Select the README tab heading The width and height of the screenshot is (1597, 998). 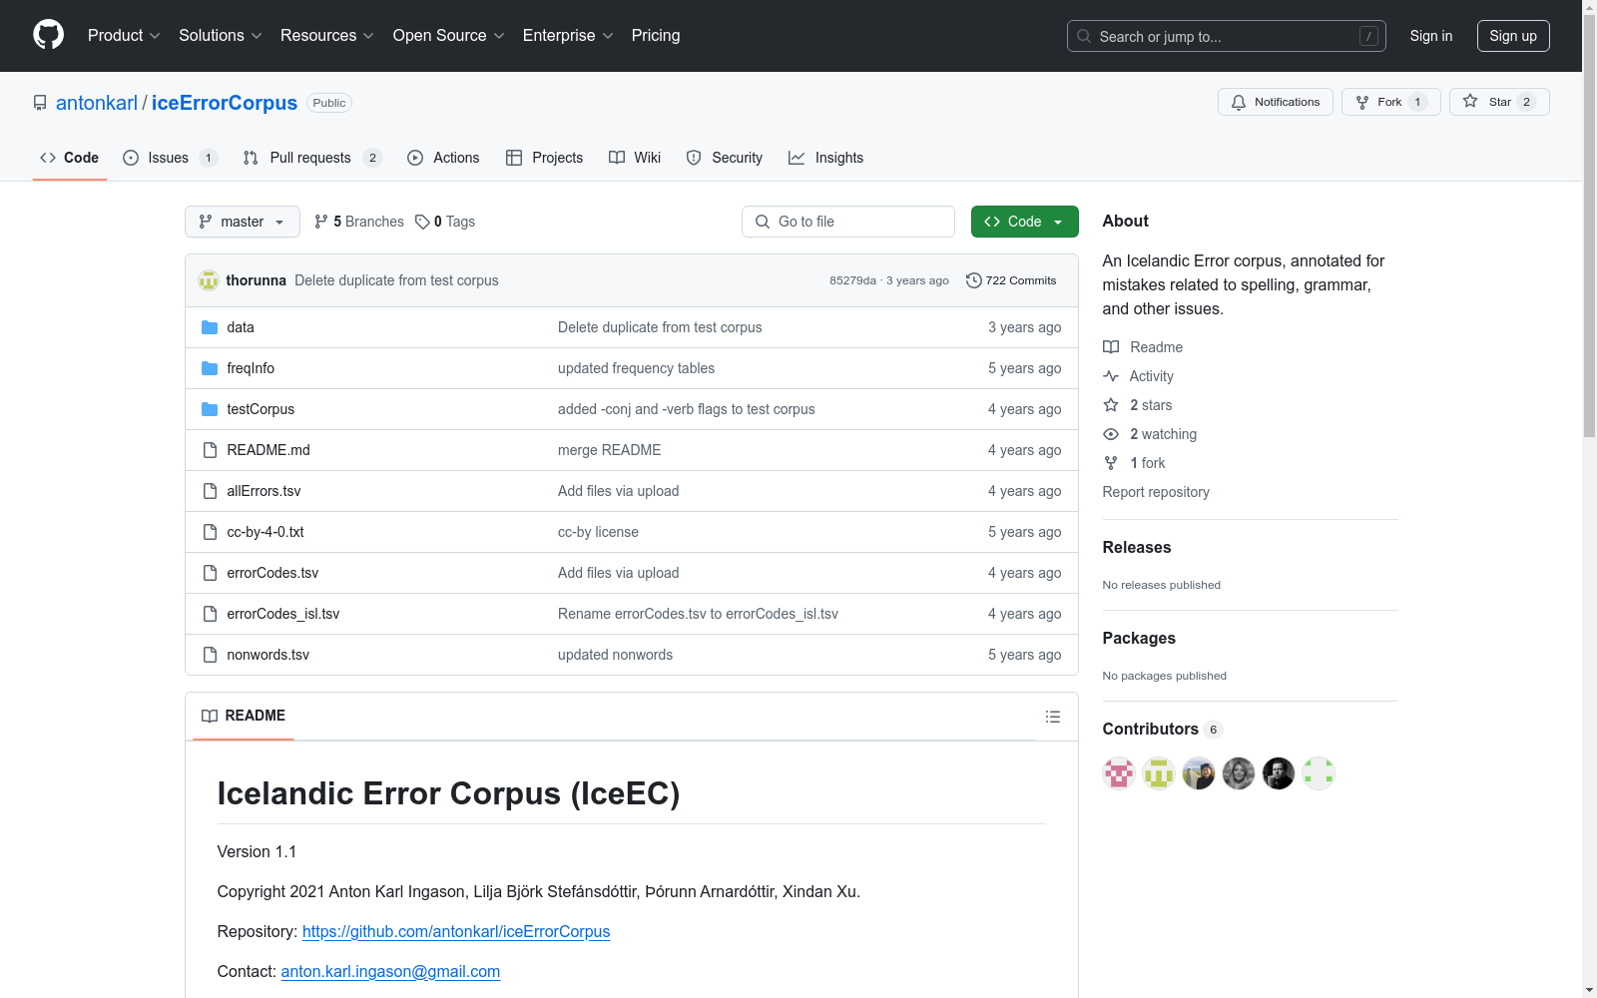[x=244, y=716]
